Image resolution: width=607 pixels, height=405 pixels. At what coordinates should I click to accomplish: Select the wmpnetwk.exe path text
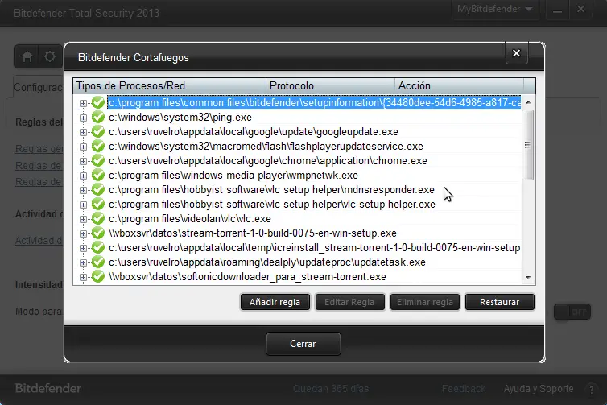pyautogui.click(x=233, y=176)
